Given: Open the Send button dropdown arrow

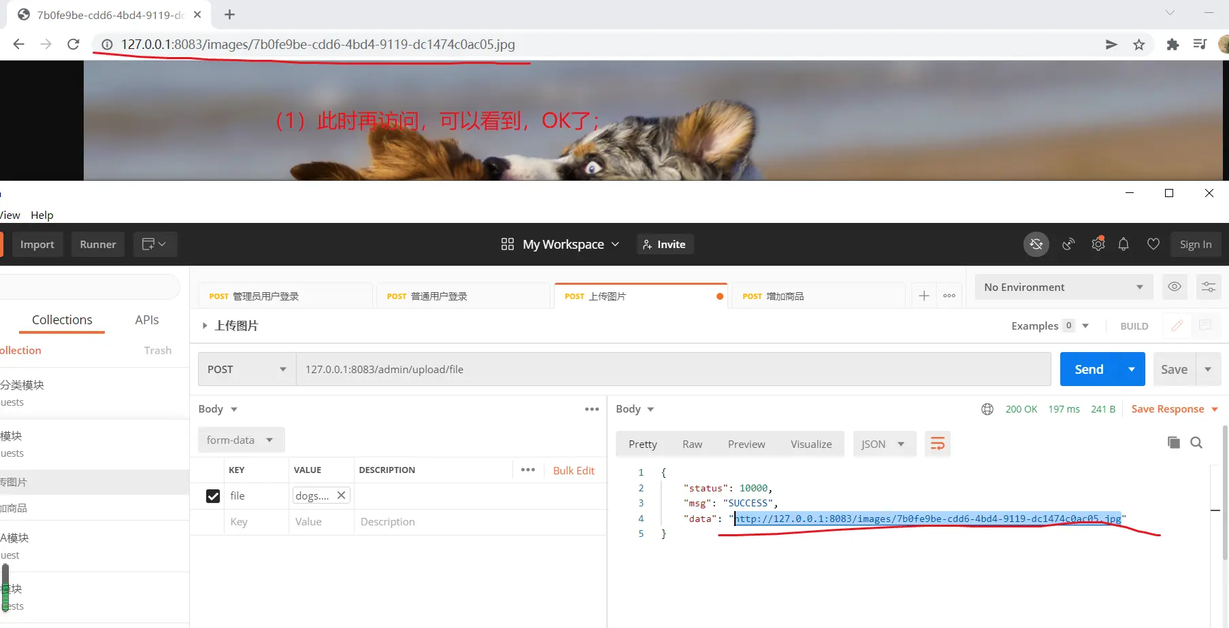Looking at the screenshot, I should click(x=1132, y=369).
